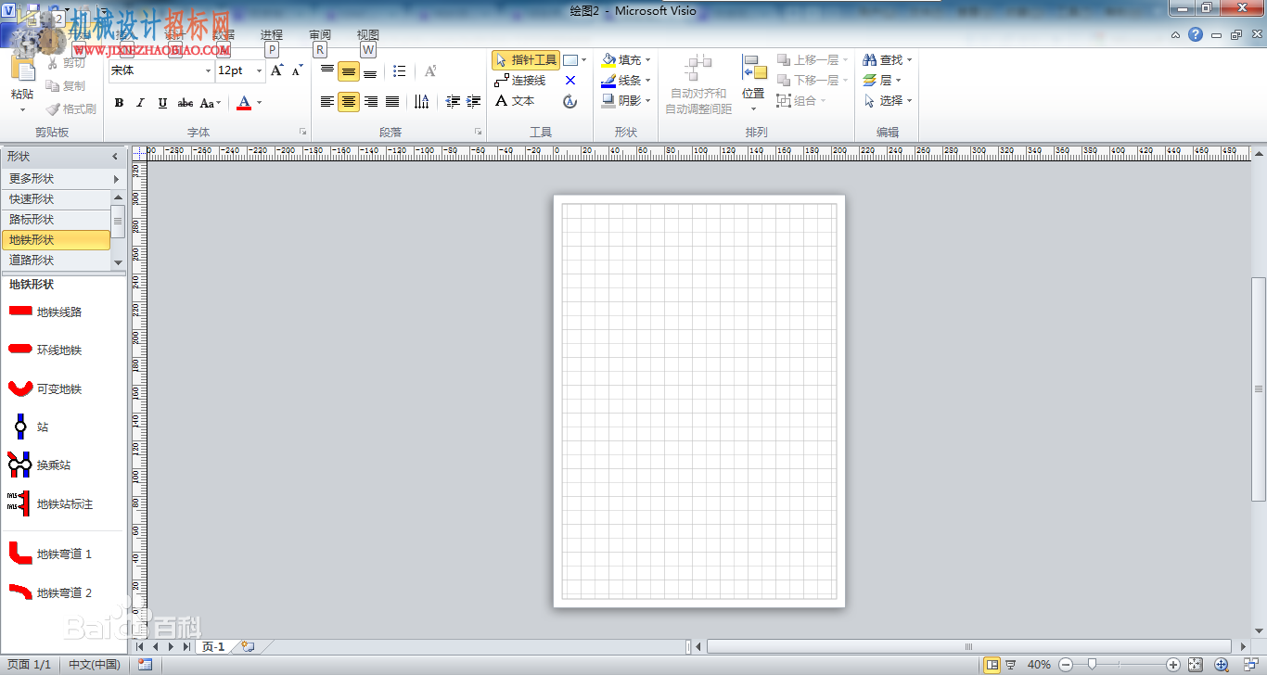
Task: Toggle underline formatting
Action: coord(162,103)
